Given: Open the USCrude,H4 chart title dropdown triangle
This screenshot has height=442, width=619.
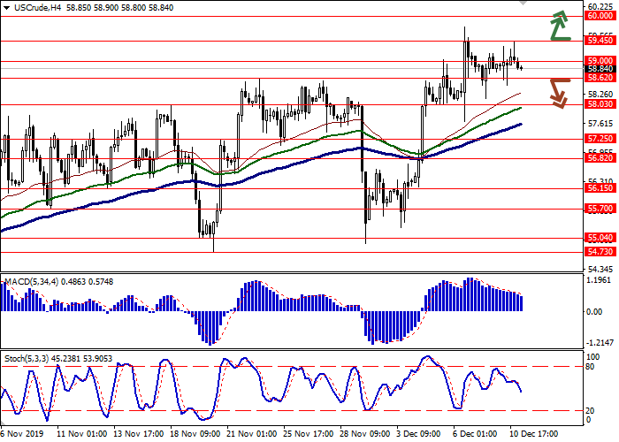Looking at the screenshot, I should click(x=7, y=6).
